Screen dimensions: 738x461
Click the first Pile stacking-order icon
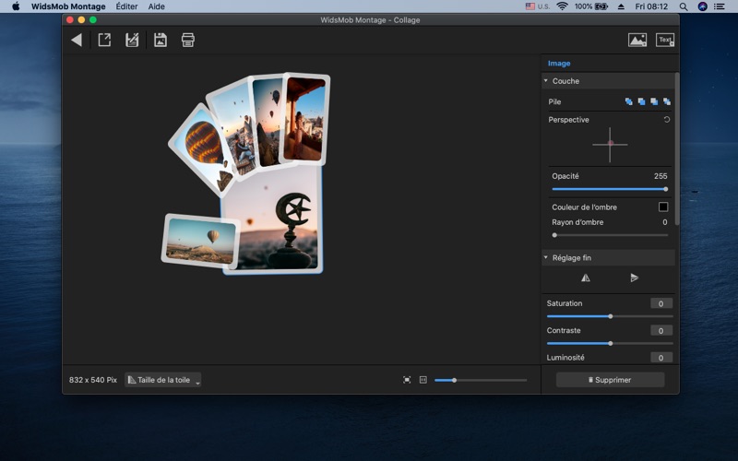point(629,101)
